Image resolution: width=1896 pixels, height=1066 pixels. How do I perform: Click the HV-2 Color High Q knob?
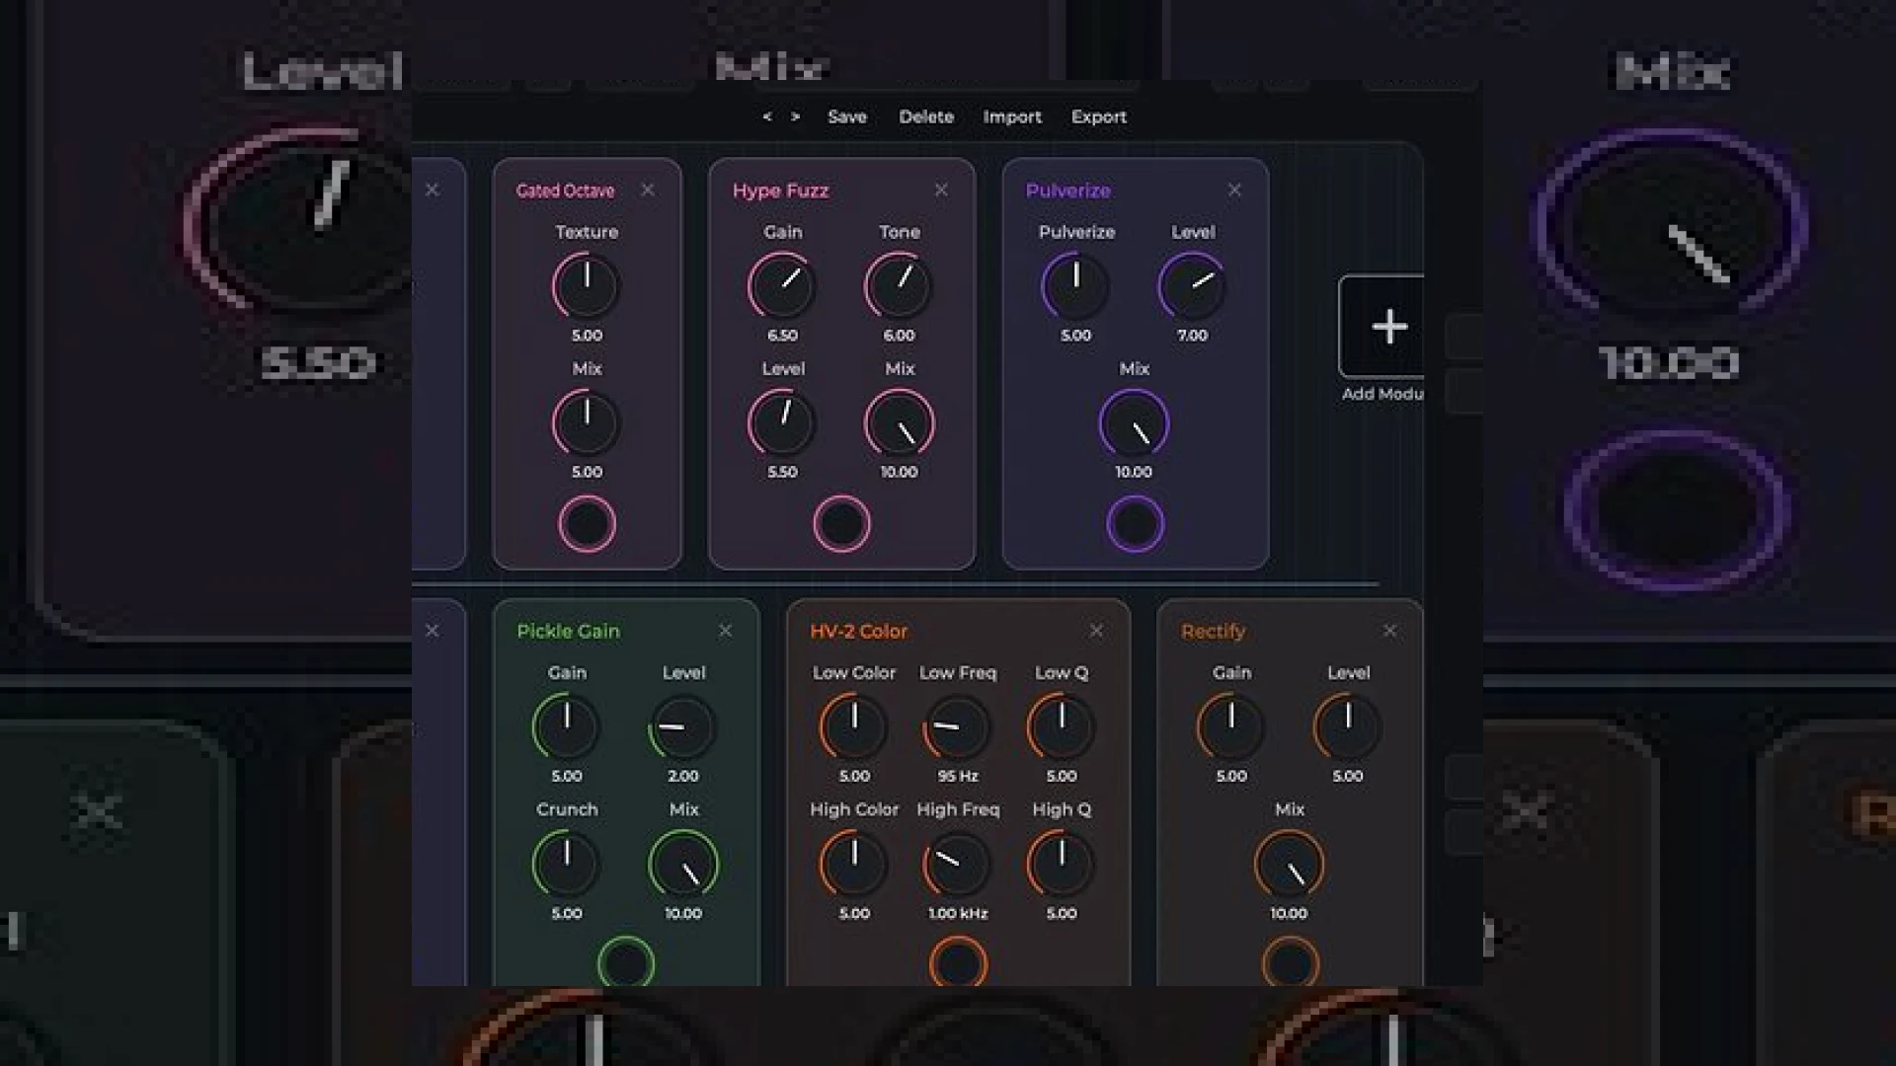pyautogui.click(x=1062, y=864)
